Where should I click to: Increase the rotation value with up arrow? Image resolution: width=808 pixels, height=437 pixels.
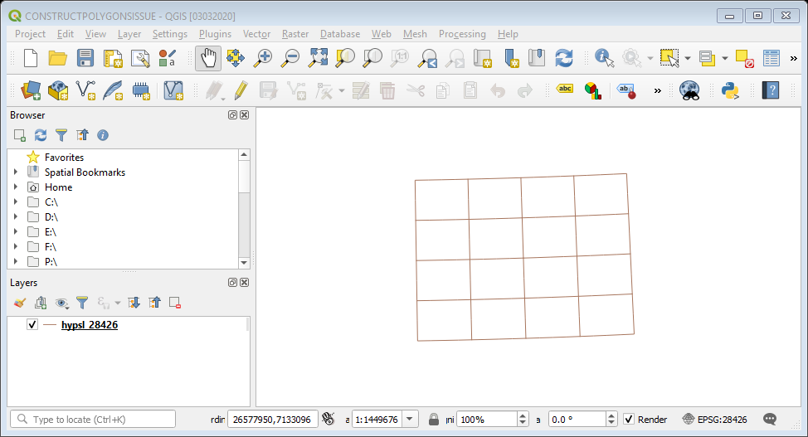click(x=611, y=415)
